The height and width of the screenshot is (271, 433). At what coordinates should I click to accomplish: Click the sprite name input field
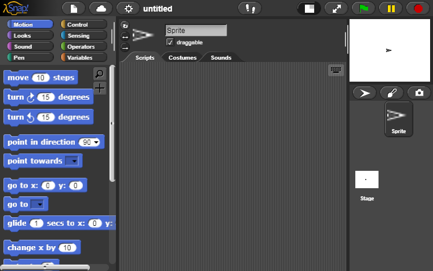pyautogui.click(x=195, y=30)
